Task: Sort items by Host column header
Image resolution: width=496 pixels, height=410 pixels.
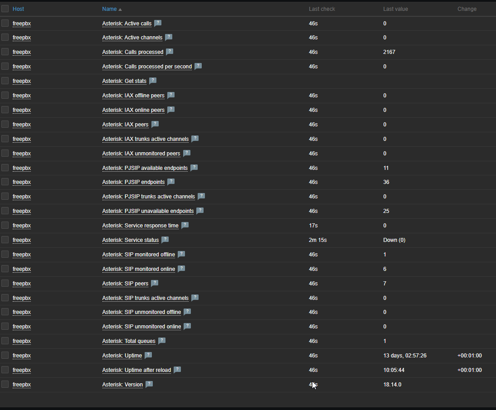Action: point(19,9)
